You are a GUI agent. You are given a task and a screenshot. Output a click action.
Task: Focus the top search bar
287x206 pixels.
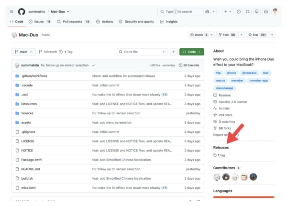click(x=180, y=11)
